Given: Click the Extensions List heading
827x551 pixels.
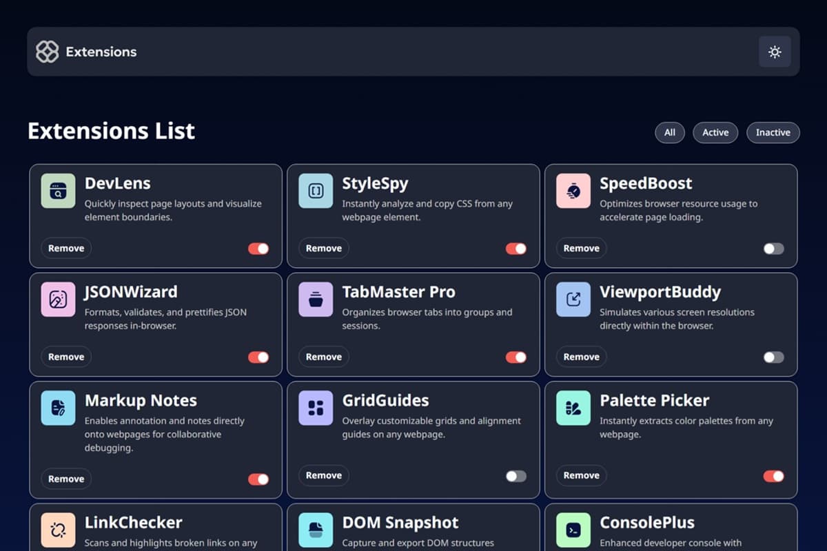Looking at the screenshot, I should click(x=111, y=131).
